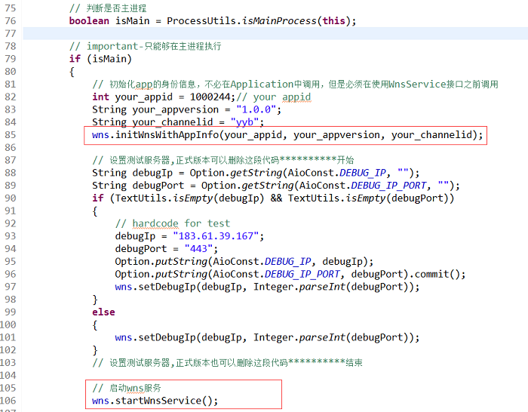Click the '判断是否主进程' comment on line 75
This screenshot has width=528, height=412.
(108, 8)
